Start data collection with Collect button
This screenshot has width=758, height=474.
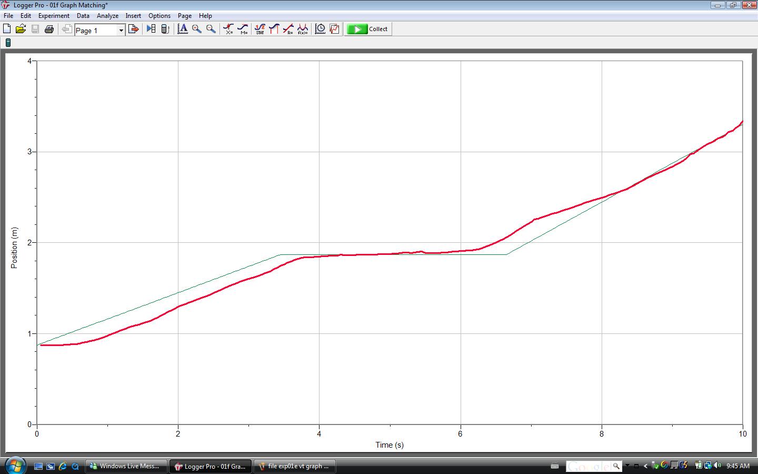(x=368, y=29)
